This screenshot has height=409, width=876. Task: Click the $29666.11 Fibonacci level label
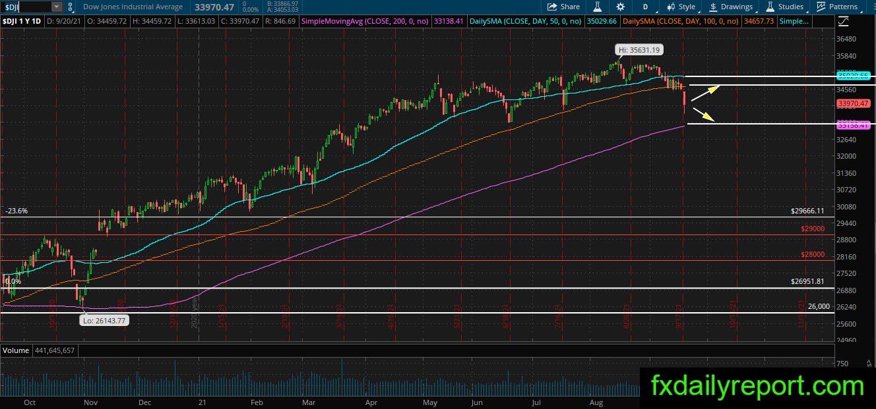[808, 211]
